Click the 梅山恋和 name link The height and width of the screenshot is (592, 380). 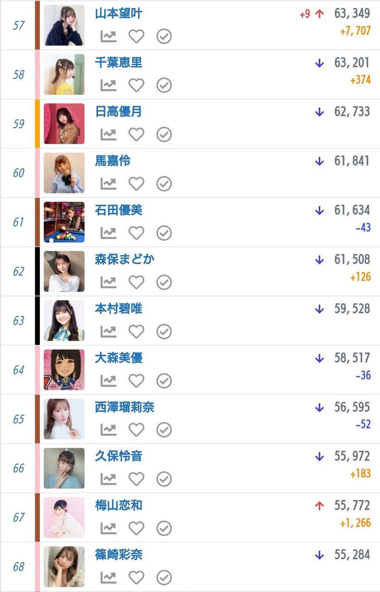coord(118,505)
